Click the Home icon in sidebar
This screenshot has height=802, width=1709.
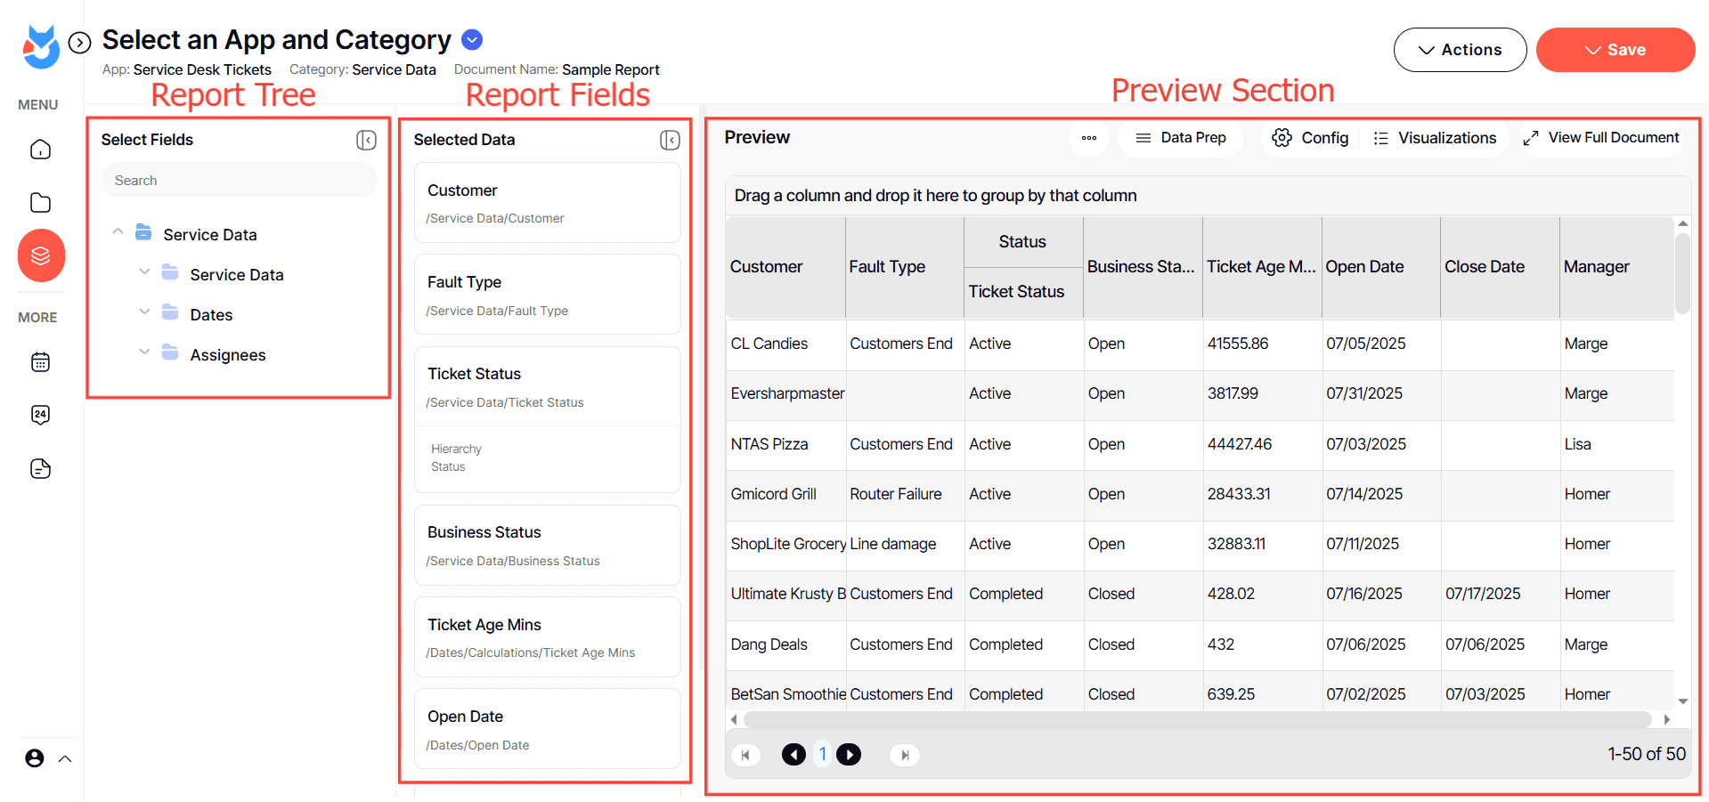pos(40,150)
